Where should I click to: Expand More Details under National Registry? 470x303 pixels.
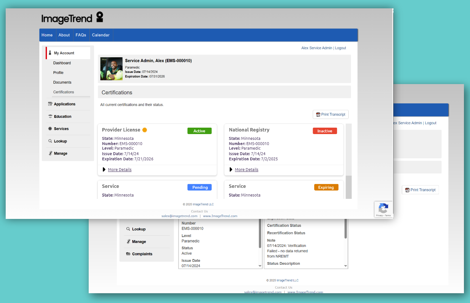coord(246,169)
